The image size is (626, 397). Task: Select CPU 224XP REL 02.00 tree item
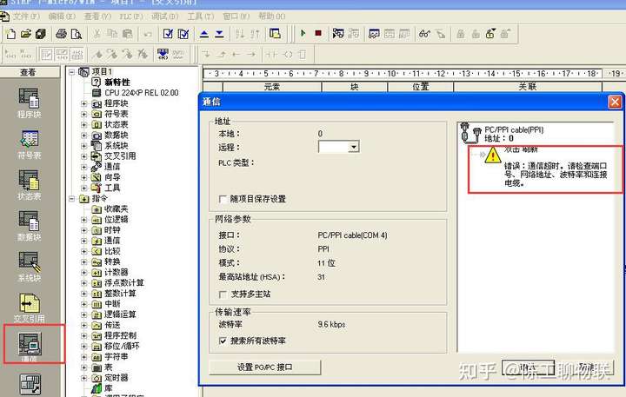pyautogui.click(x=142, y=93)
